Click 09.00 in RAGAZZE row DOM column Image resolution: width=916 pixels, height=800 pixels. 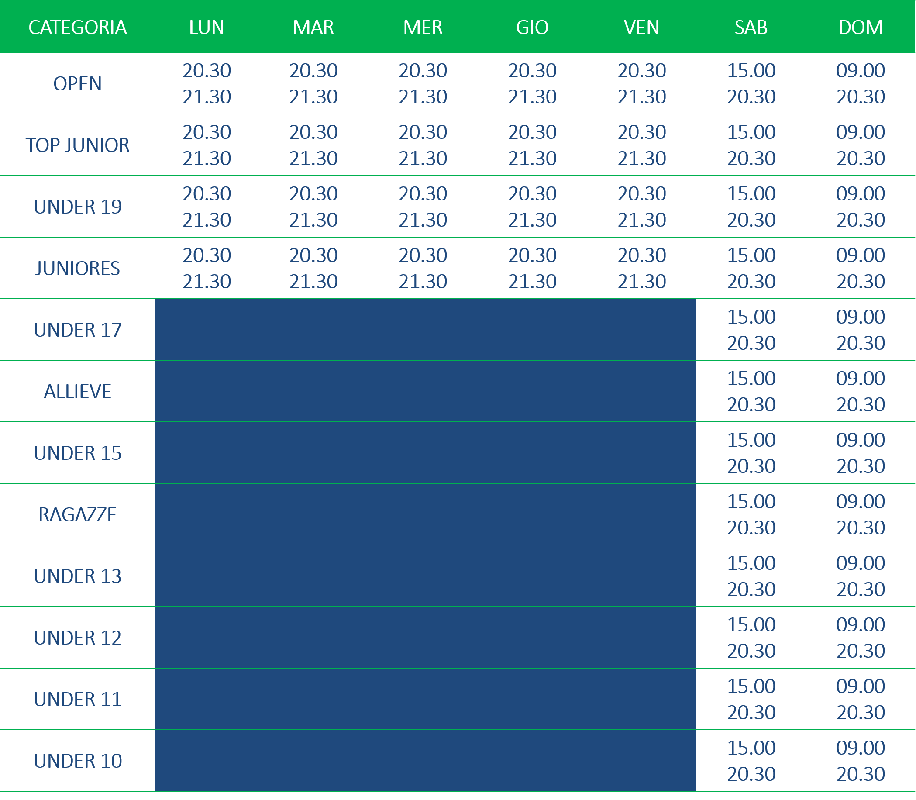point(861,502)
